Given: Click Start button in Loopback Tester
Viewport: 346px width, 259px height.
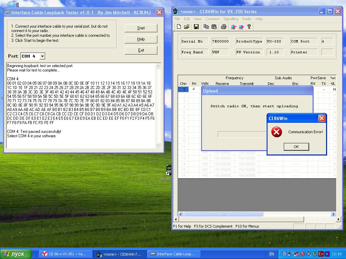Looking at the screenshot, I should (x=141, y=28).
